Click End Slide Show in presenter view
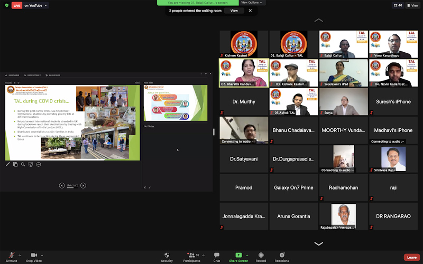The image size is (423, 264). tap(52, 75)
